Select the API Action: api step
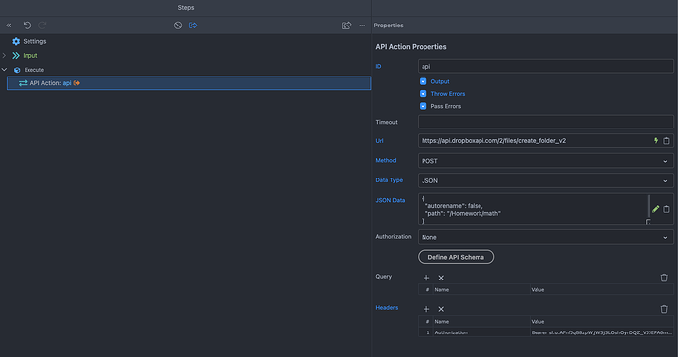Screen dimensions: 678x357 pyautogui.click(x=189, y=83)
